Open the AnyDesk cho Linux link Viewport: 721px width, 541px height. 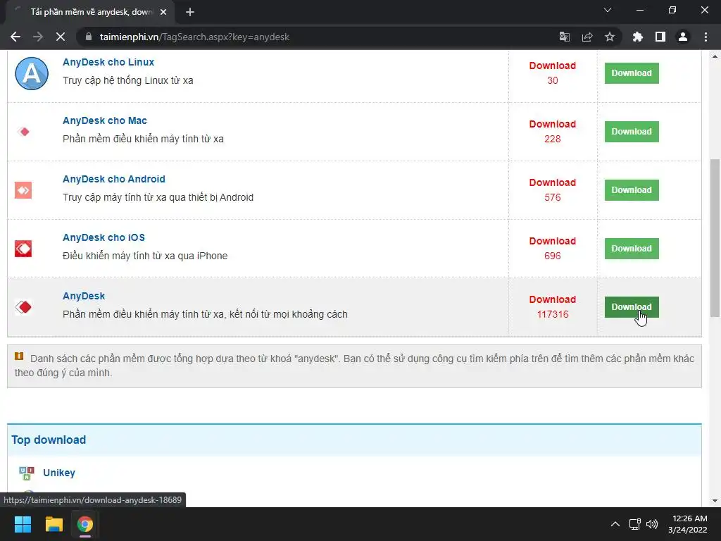(x=108, y=62)
